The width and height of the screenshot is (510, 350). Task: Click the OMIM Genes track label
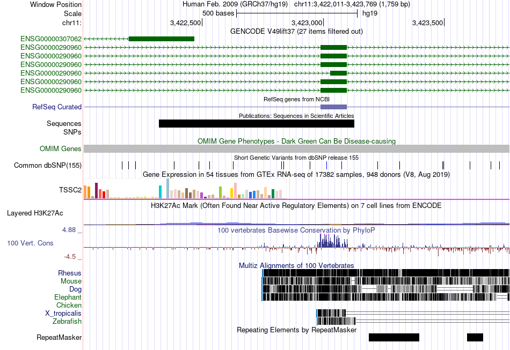click(x=61, y=148)
